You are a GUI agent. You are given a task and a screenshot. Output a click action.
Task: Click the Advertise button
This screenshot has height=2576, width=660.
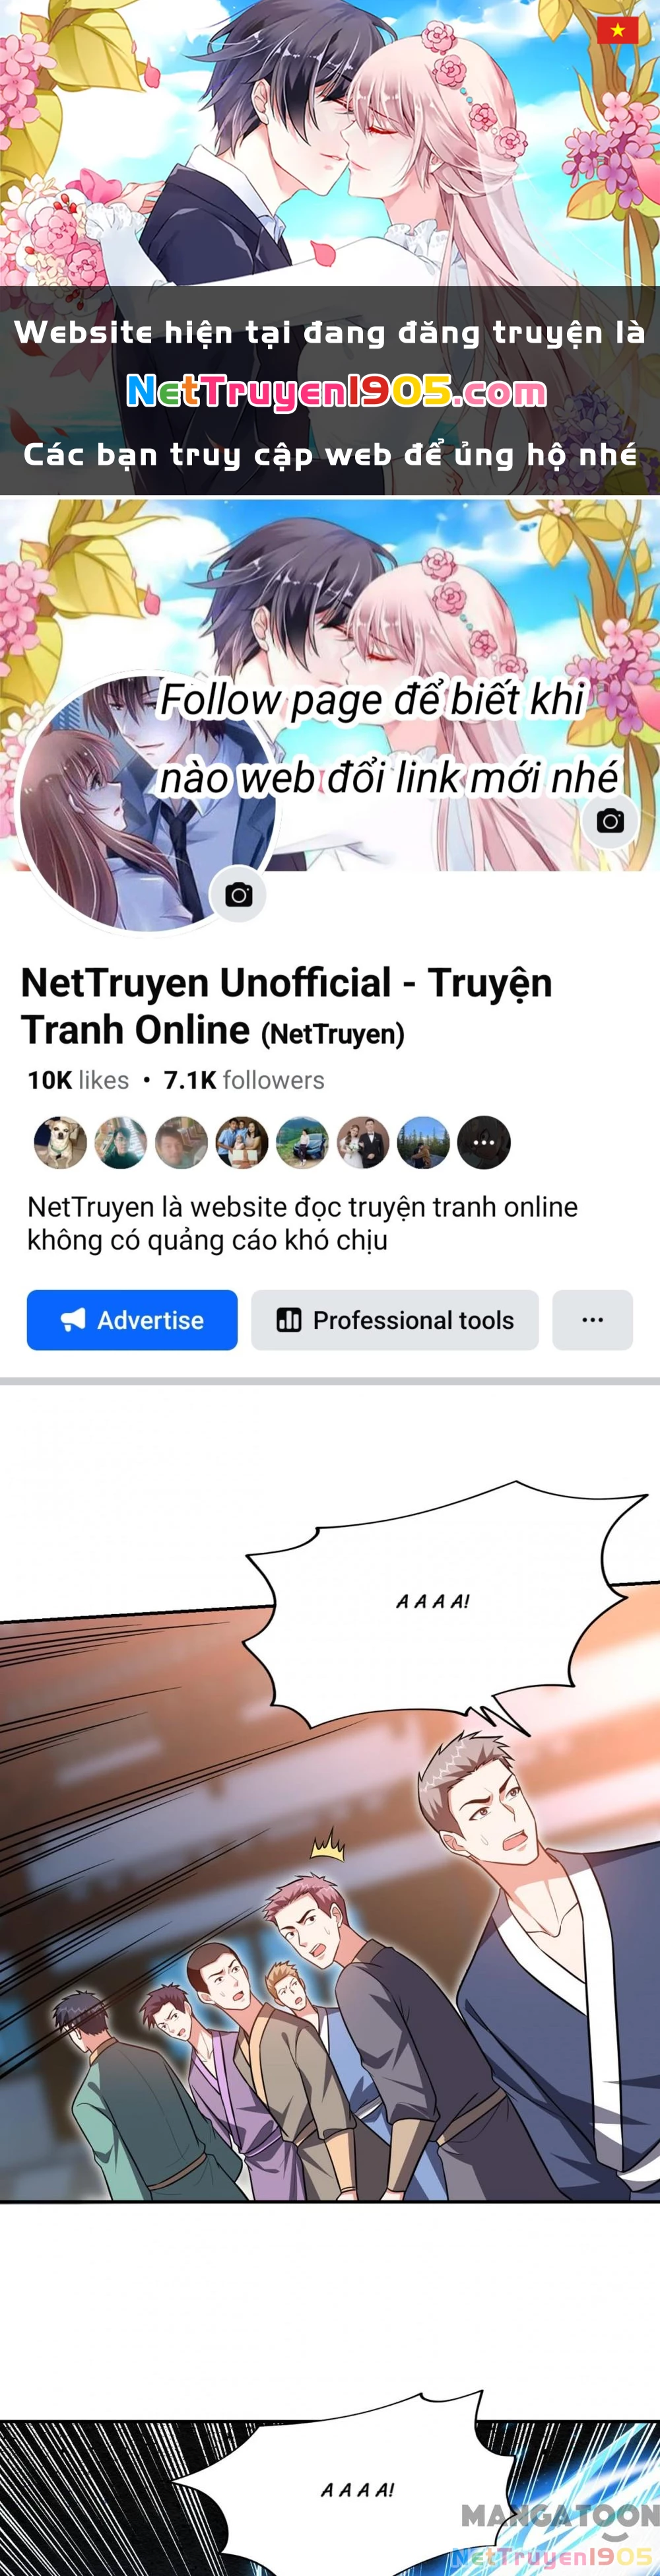tap(132, 1320)
